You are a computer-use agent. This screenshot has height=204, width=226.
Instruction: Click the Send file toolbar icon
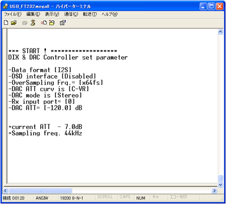click(43, 23)
